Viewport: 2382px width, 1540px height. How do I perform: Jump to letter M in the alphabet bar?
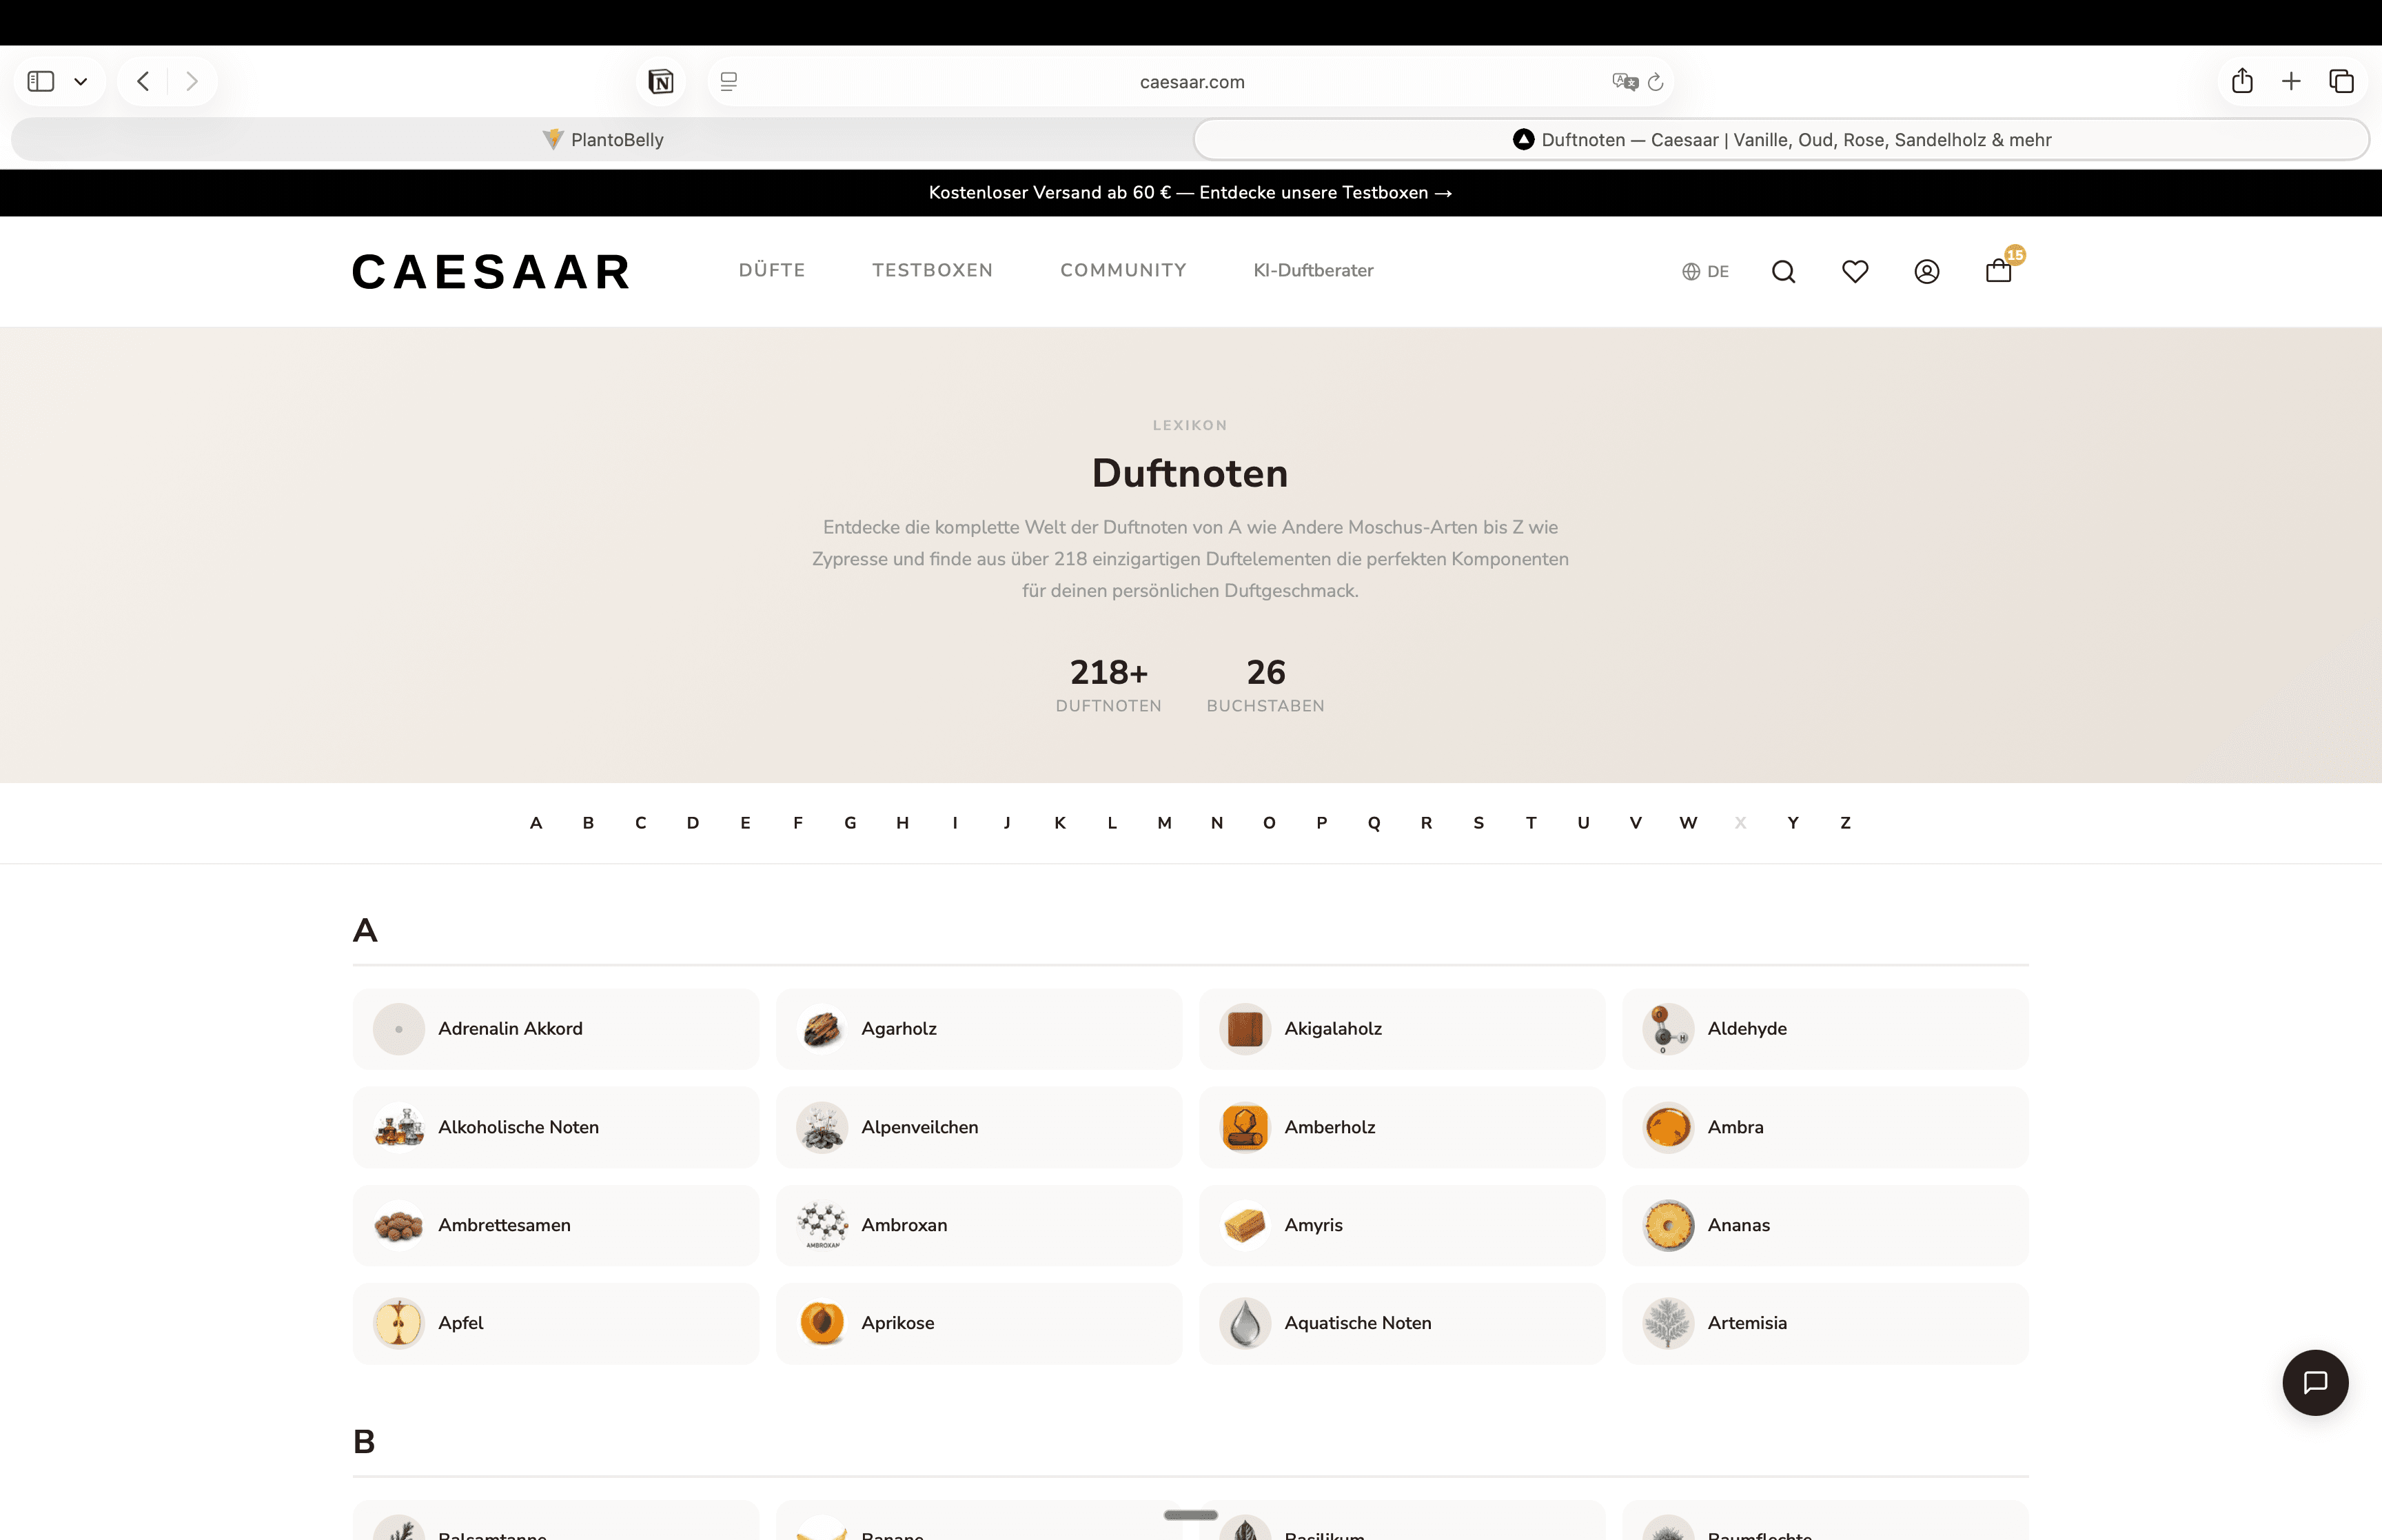(1163, 823)
